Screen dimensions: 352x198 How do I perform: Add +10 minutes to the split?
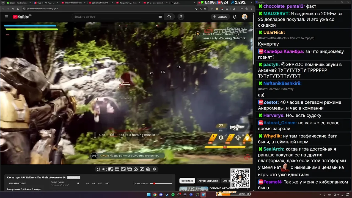(100, 183)
